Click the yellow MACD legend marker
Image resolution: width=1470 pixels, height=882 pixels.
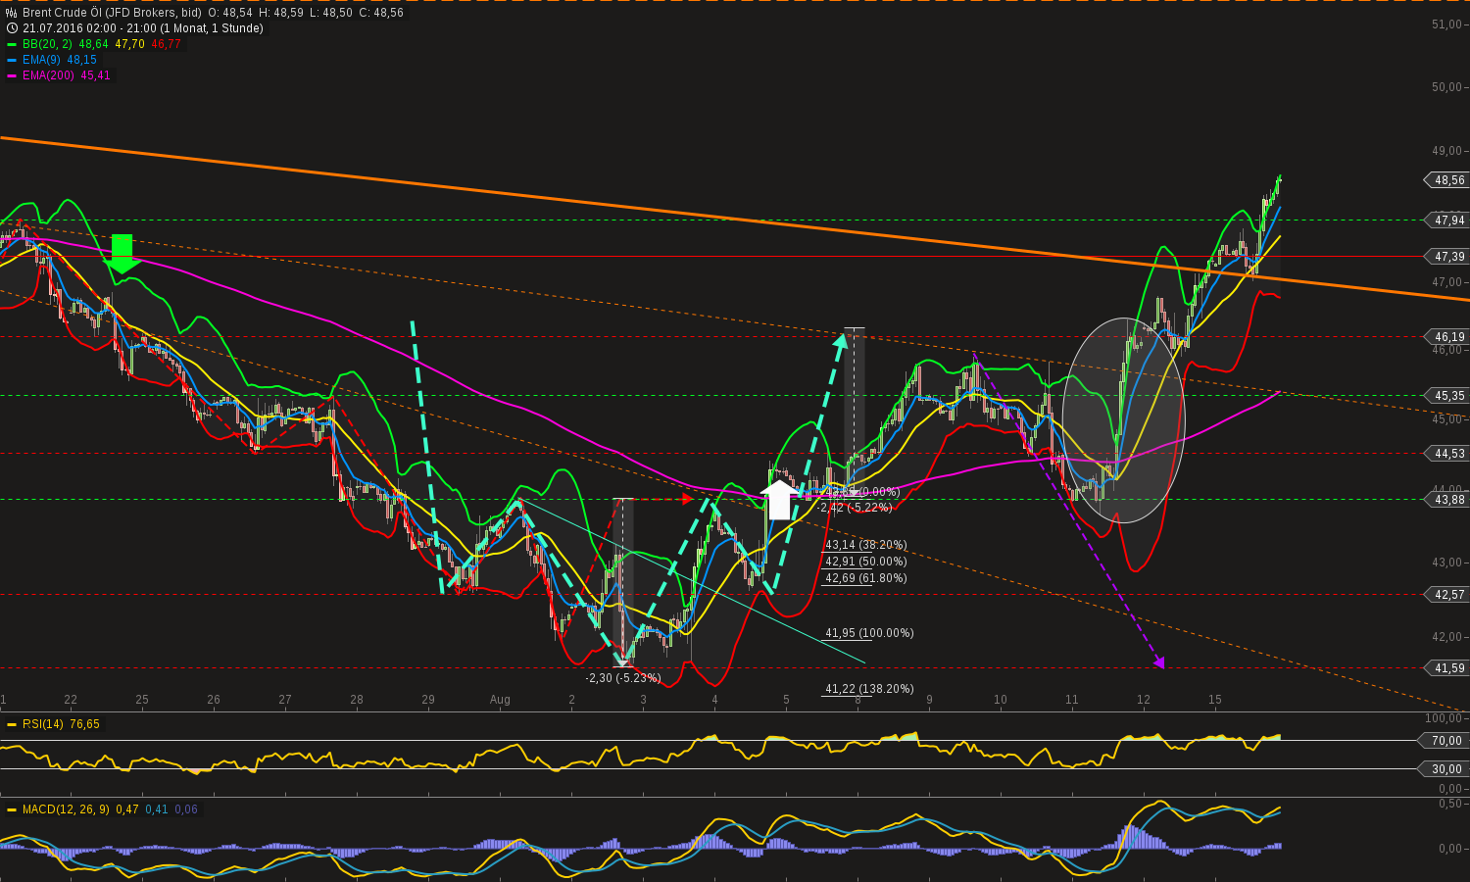[12, 809]
